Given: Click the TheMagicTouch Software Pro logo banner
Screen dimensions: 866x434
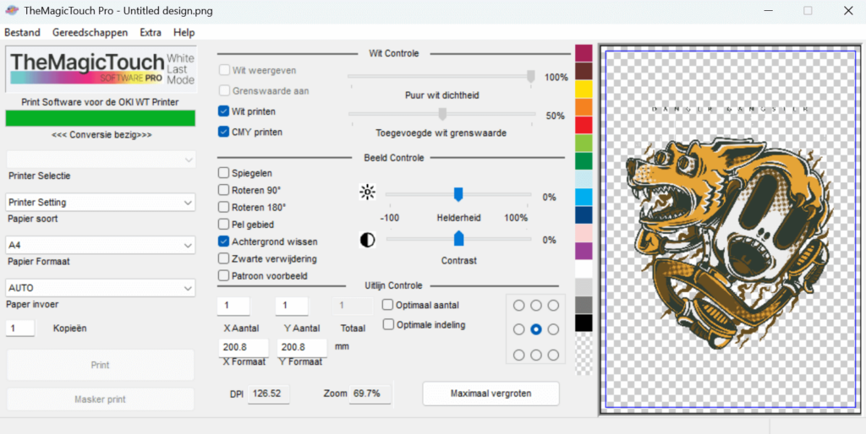Looking at the screenshot, I should (x=101, y=69).
